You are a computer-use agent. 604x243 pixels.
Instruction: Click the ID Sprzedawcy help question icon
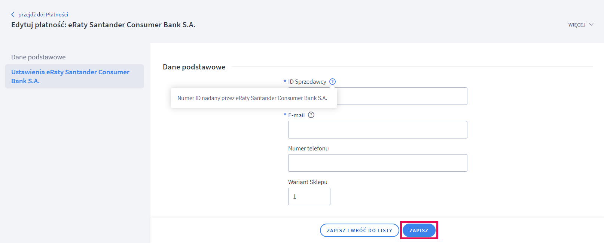pyautogui.click(x=333, y=81)
